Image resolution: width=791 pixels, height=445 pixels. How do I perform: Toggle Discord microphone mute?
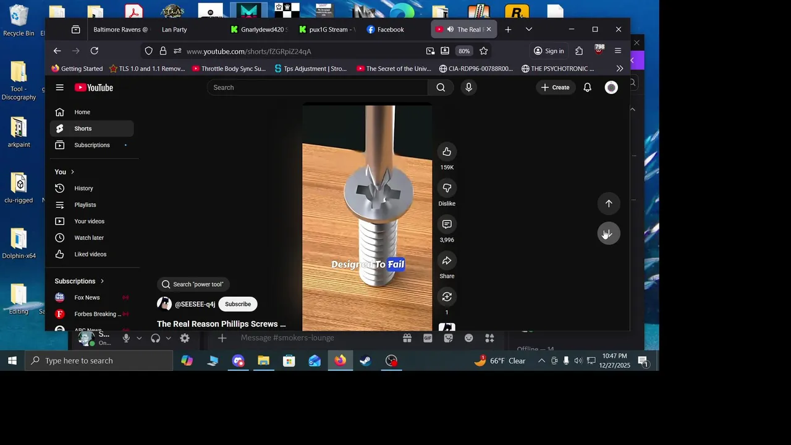click(x=126, y=338)
